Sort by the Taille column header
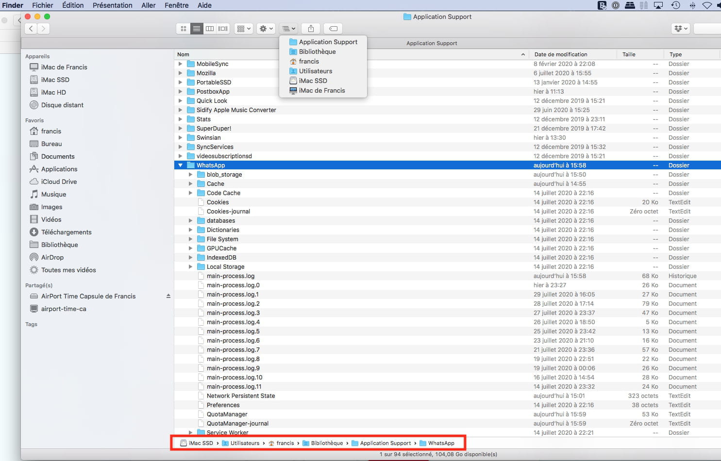The height and width of the screenshot is (461, 721). 640,54
